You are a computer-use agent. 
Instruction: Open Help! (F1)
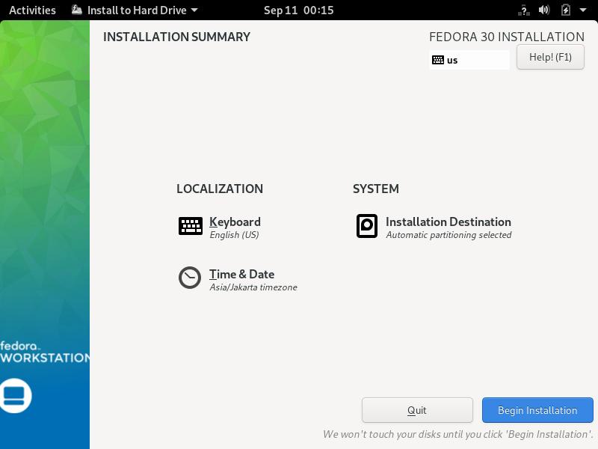click(x=550, y=57)
